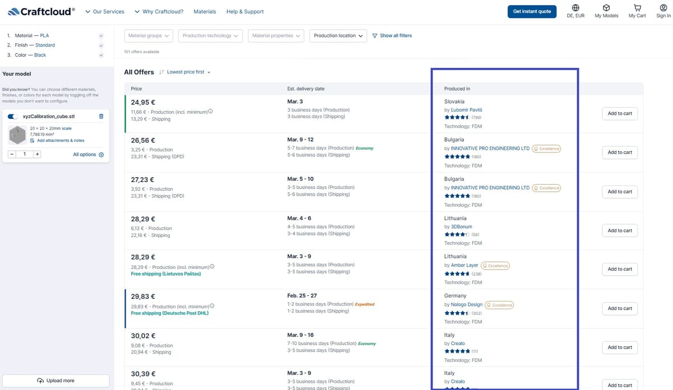
Task: Open vendor 3DBonum link
Action: pos(462,226)
